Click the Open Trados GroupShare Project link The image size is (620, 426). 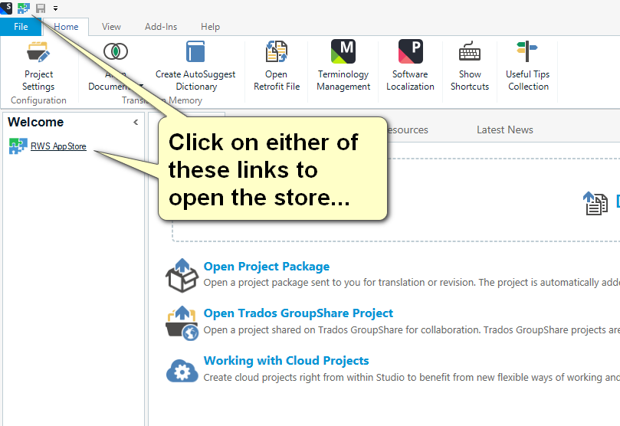click(x=298, y=313)
